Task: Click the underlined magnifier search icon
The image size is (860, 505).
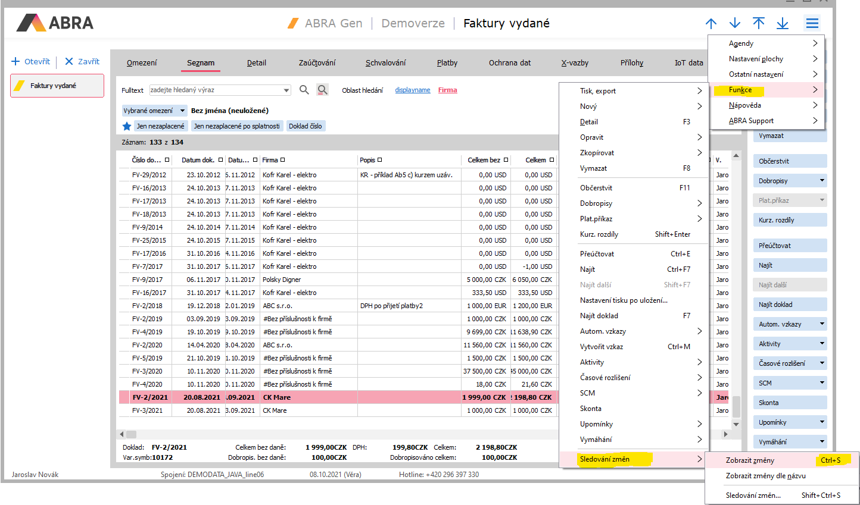Action: pyautogui.click(x=322, y=90)
